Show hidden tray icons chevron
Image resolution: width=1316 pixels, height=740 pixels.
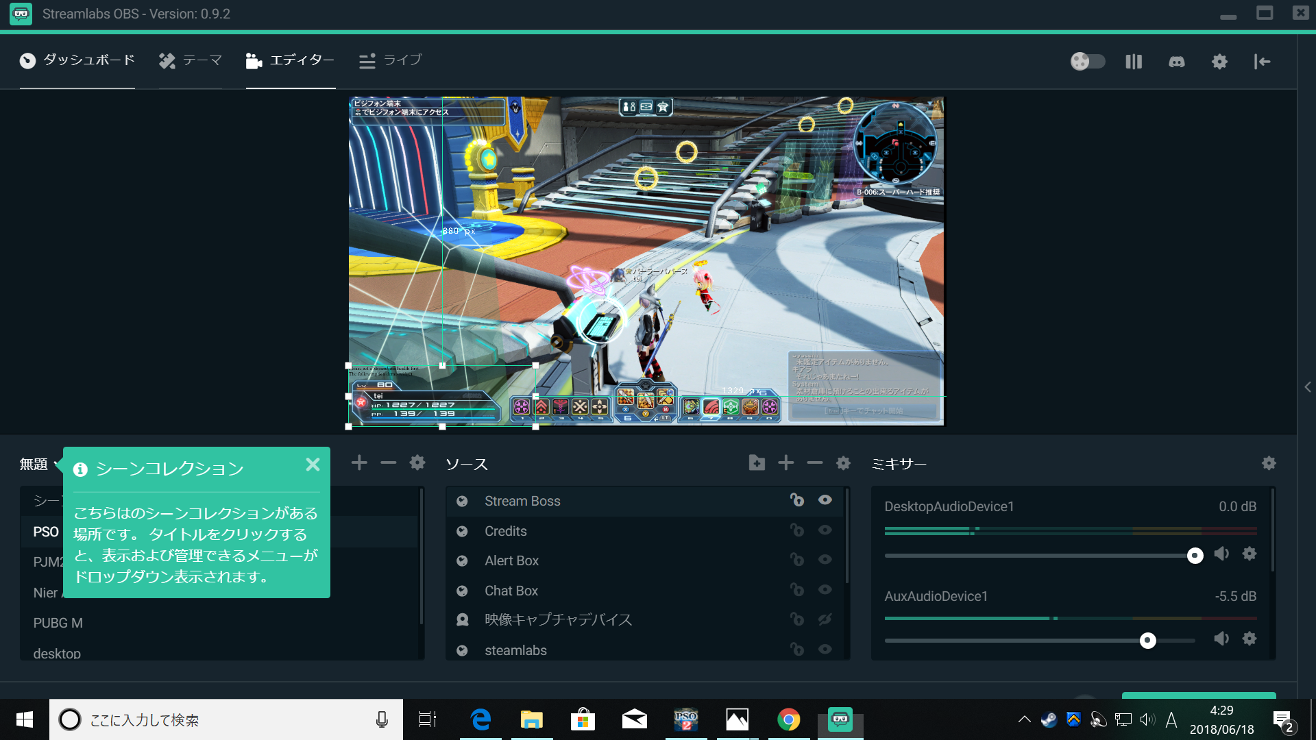(x=1024, y=719)
